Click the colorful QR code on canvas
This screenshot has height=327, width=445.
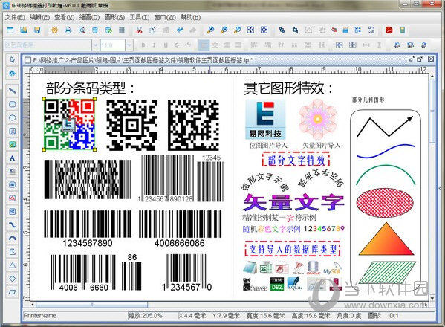pos(70,124)
